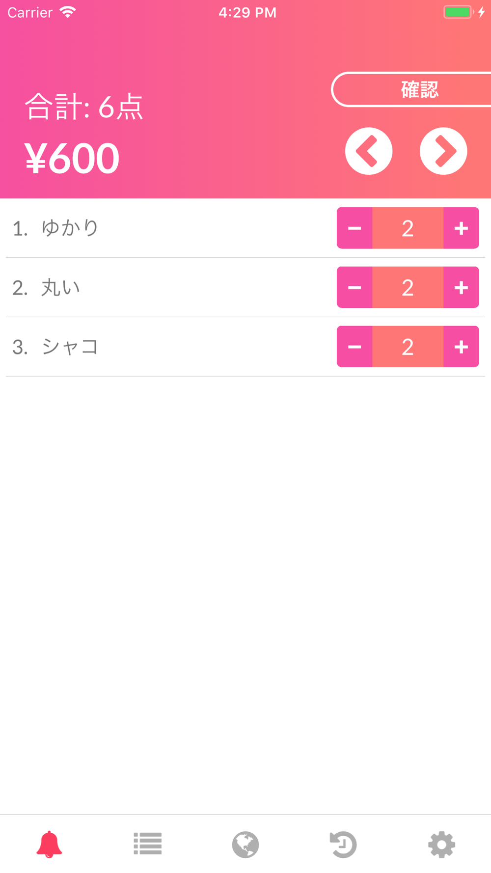Open the globe tab icon

pos(245,845)
